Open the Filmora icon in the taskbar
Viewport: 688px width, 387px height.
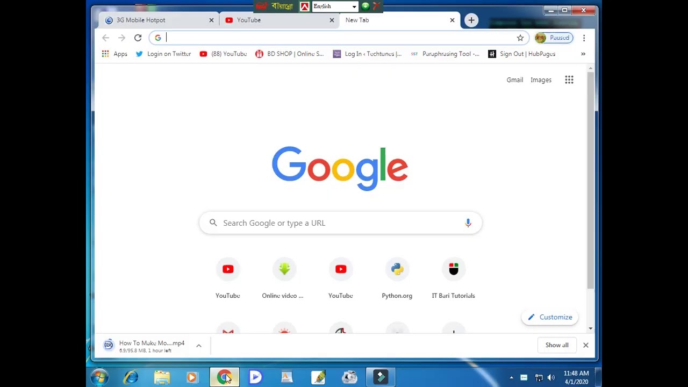[x=381, y=377]
